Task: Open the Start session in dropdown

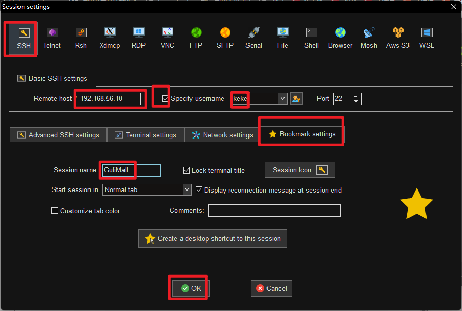Action: tap(187, 190)
